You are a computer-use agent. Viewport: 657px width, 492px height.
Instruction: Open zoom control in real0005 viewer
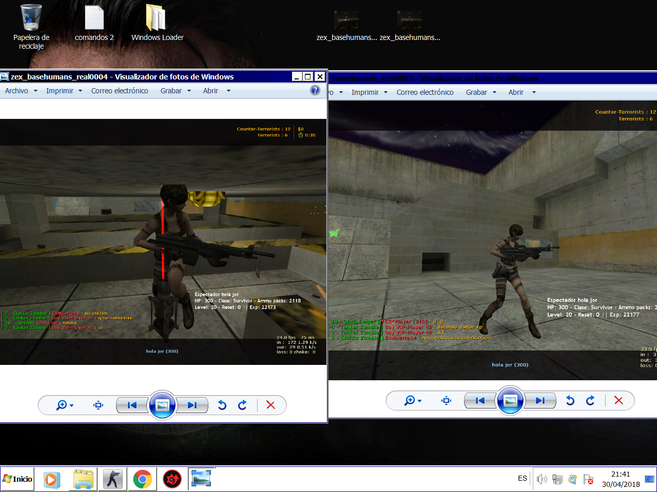[413, 401]
